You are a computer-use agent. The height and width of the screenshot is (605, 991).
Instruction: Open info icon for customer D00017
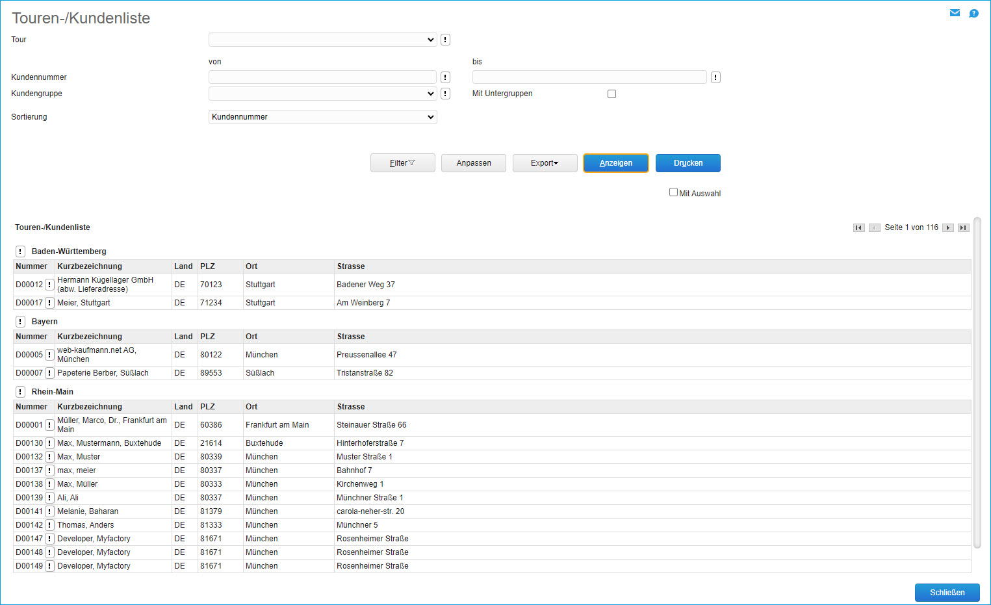(49, 303)
